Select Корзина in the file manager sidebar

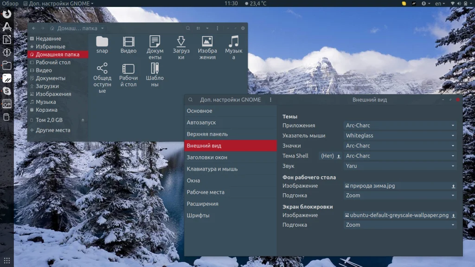pos(46,110)
